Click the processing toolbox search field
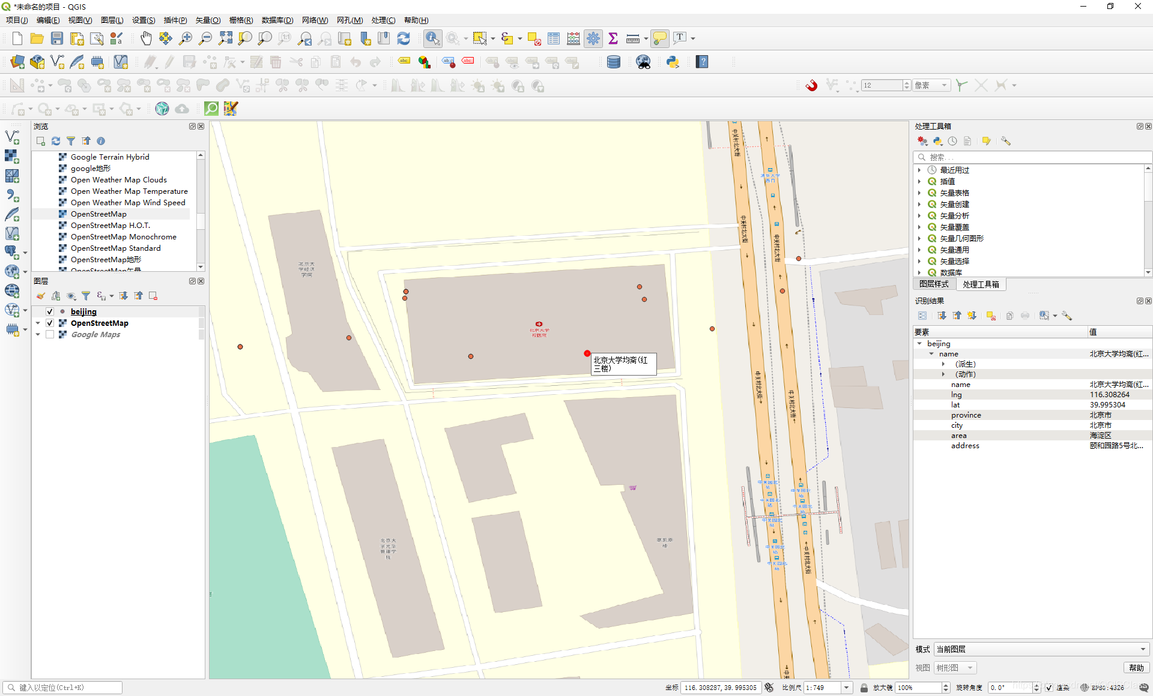Screen dimensions: 1153x696 [x=1032, y=157]
